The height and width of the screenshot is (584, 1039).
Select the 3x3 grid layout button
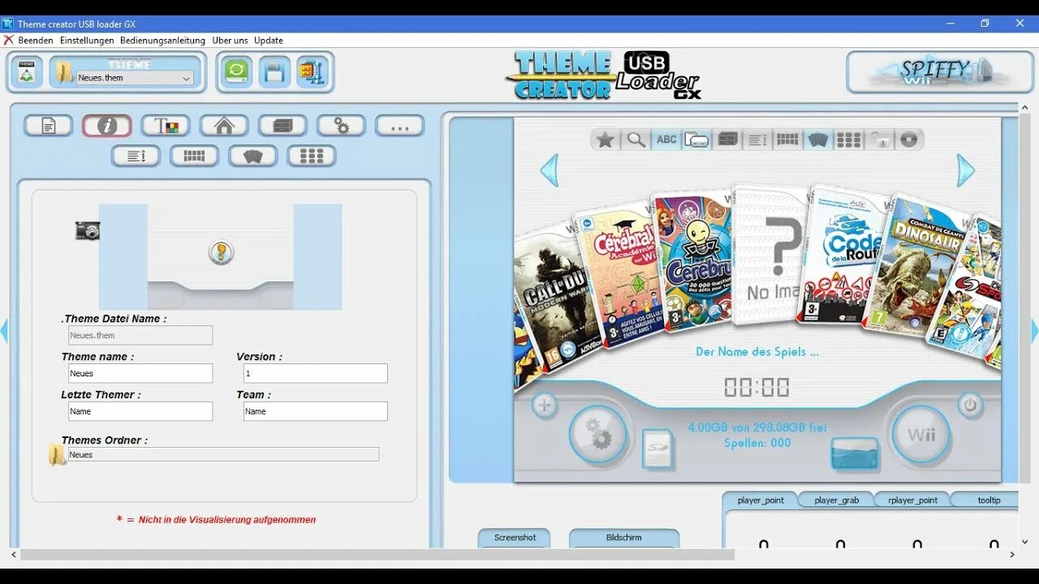pos(312,156)
